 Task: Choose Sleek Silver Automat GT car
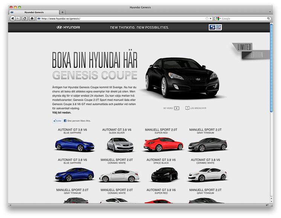tap(120, 144)
